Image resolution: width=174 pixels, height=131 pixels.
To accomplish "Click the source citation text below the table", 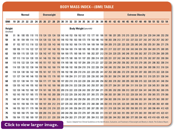I will pos(118,122).
